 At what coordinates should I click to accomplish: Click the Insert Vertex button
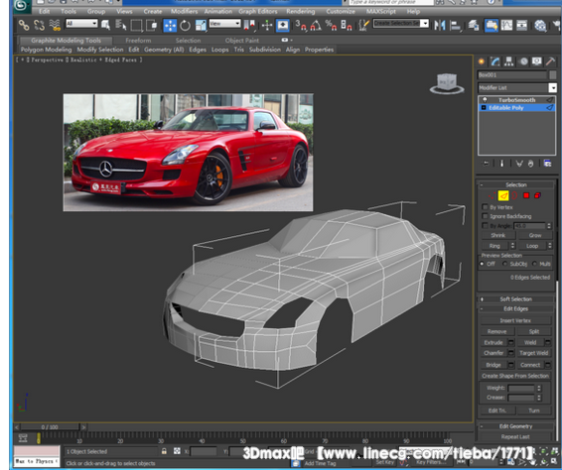point(515,320)
